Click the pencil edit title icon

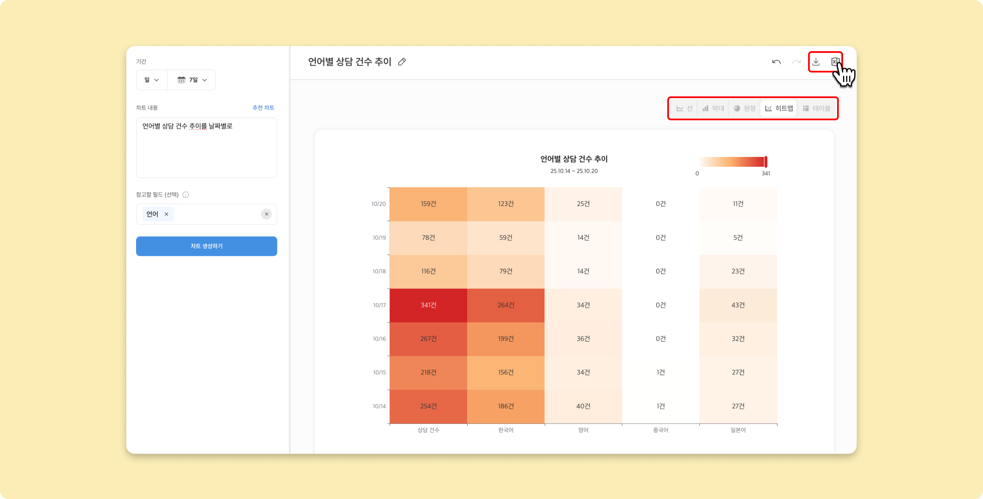[402, 62]
